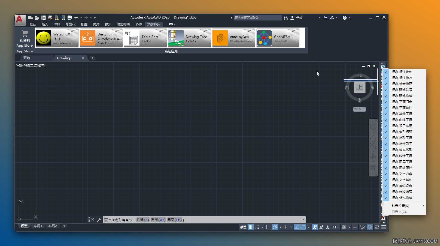Image resolution: width=440 pixels, height=246 pixels.
Task: Expand the 锁定位置(K) submenu
Action: [x=404, y=206]
